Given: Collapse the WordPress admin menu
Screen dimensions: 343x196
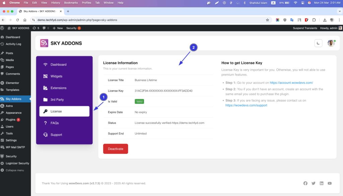Looking at the screenshot, I should pos(15,170).
